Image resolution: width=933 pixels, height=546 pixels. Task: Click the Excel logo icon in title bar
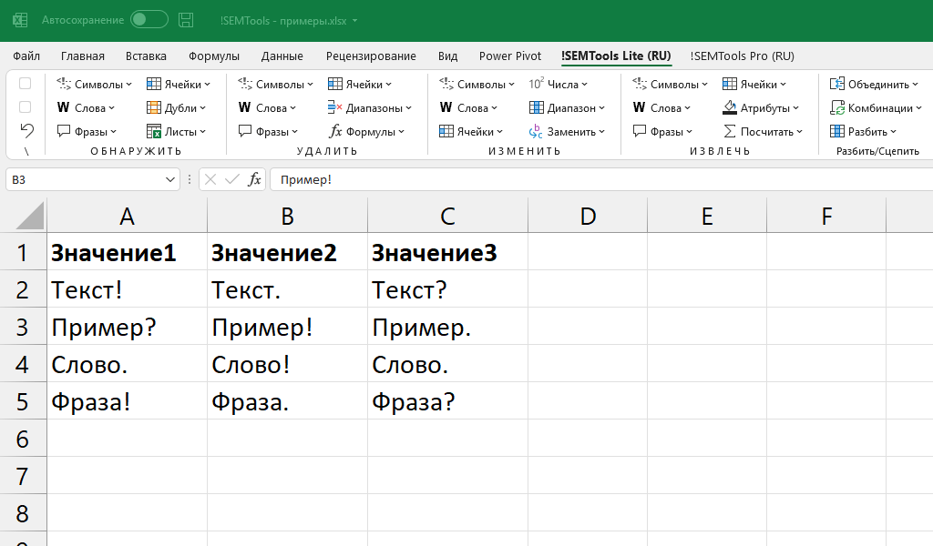pos(20,20)
